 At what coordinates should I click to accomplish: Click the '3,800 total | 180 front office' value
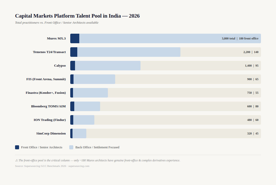click(240, 38)
